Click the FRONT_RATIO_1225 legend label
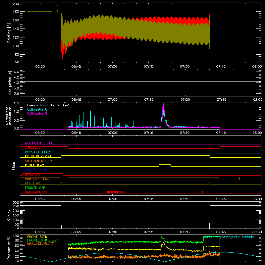The image size is (265, 265). tap(43, 240)
